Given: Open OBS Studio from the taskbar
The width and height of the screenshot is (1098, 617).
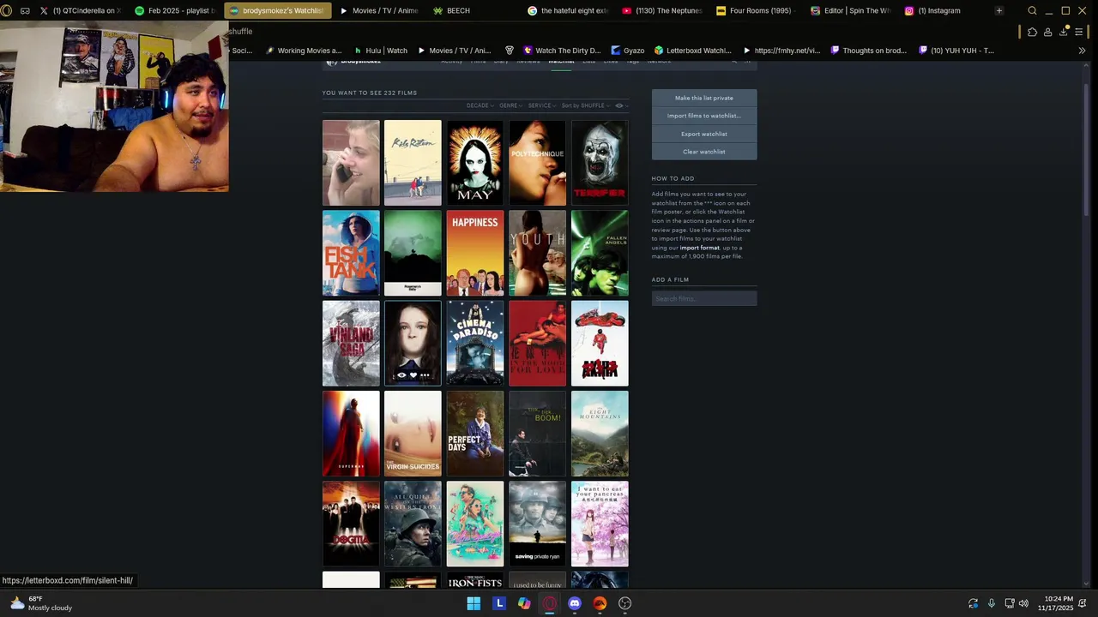Looking at the screenshot, I should [625, 603].
